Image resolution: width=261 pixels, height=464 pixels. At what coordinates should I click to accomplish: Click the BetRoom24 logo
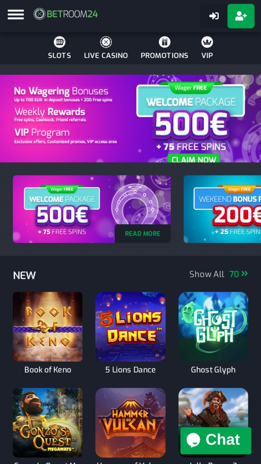coord(66,14)
